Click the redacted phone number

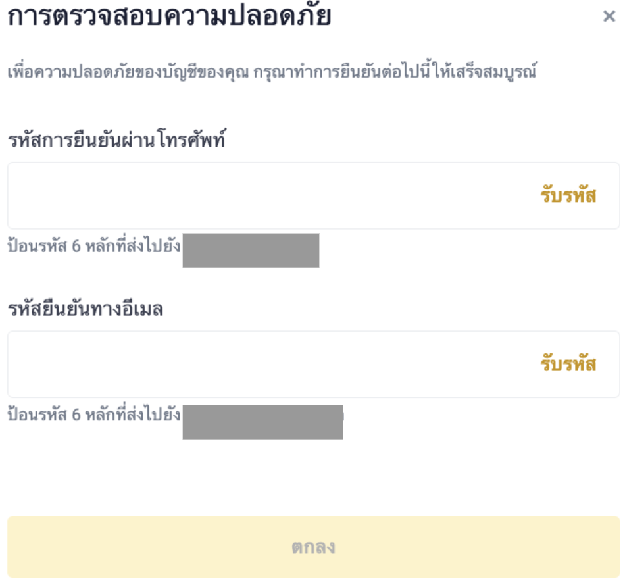251,250
